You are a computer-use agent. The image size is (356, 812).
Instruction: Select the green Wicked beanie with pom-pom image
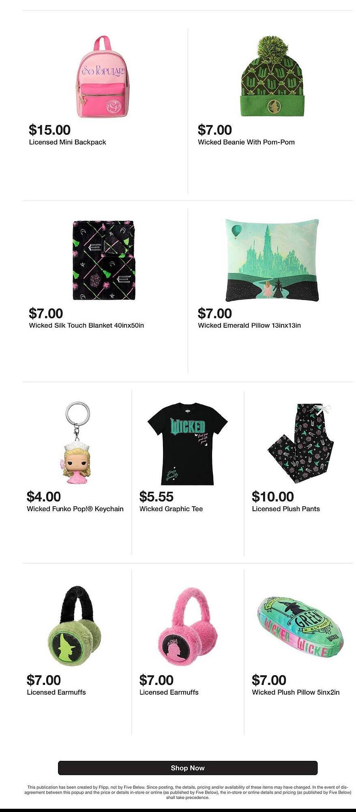pos(272,76)
